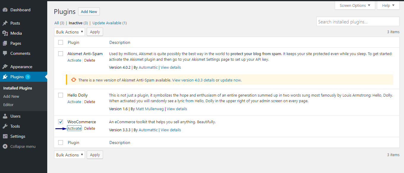Image resolution: width=404 pixels, height=173 pixels.
Task: Click the Hello Dolly plugin name
Action: click(x=78, y=95)
